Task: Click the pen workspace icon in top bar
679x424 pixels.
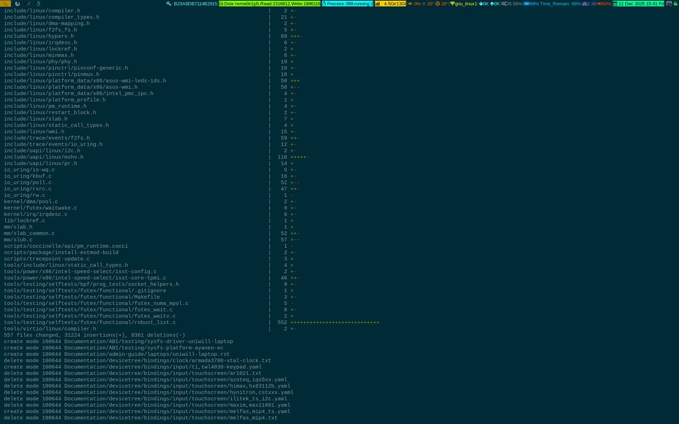Action: 28,3
